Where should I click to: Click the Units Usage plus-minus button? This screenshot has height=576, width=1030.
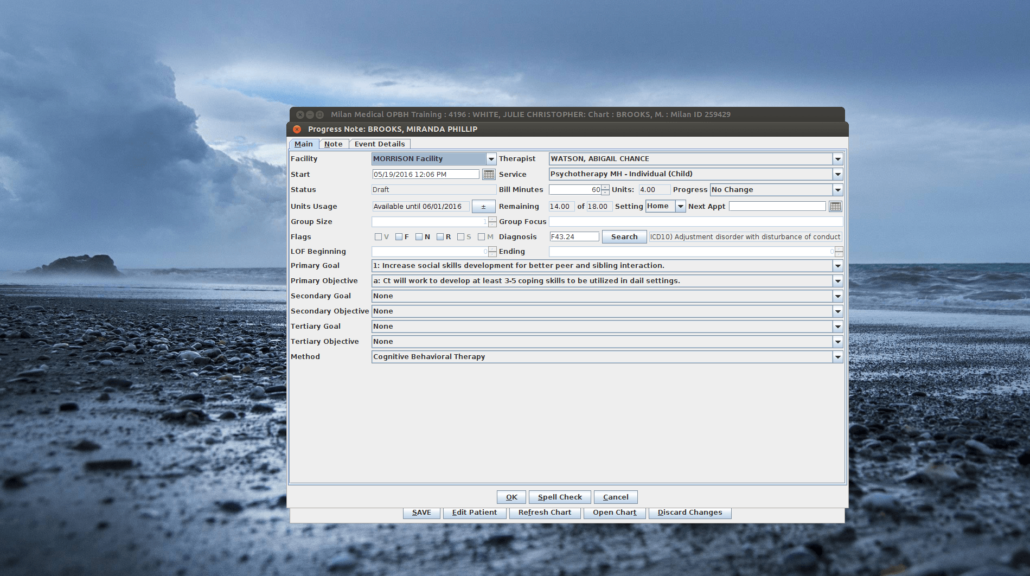tap(483, 207)
